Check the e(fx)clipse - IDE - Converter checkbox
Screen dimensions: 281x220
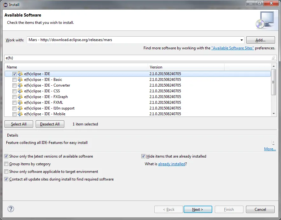14,85
